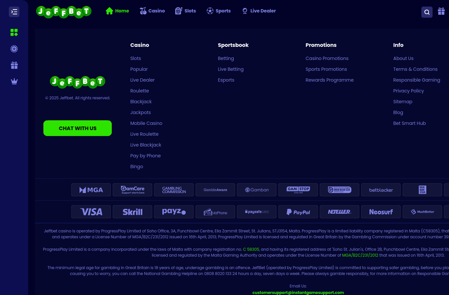Open the Mobile Casino footer link
This screenshot has width=449, height=295.
146,123
